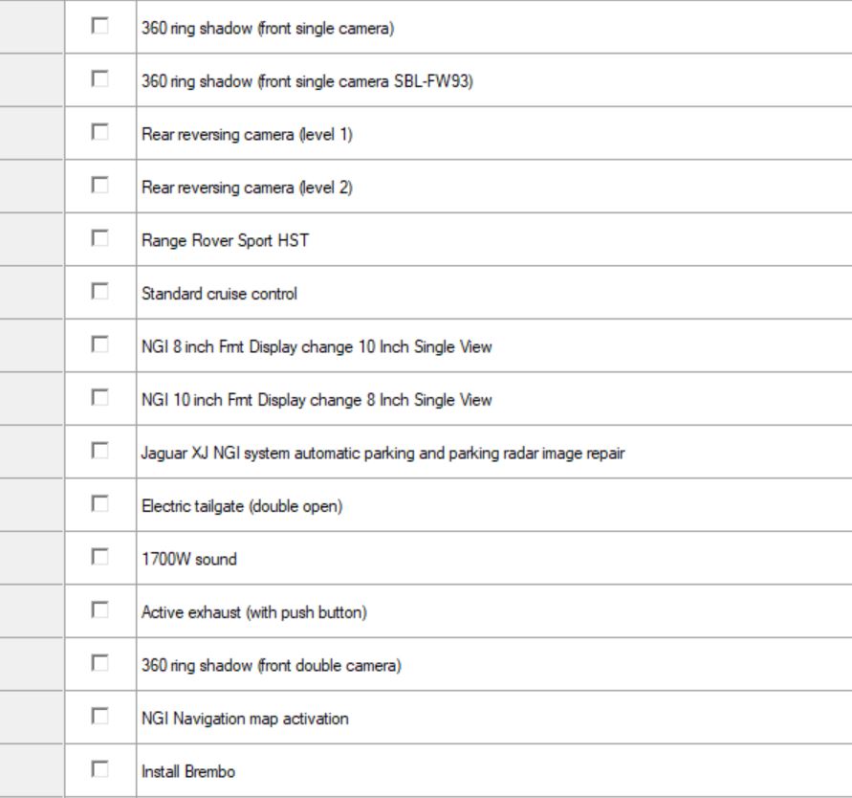Tick NGI Navigation map activation checkbox
Screen dimensions: 852x798
coord(99,718)
